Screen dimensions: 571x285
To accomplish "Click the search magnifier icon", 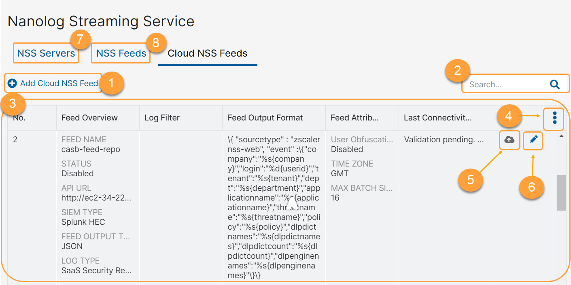I will point(554,84).
